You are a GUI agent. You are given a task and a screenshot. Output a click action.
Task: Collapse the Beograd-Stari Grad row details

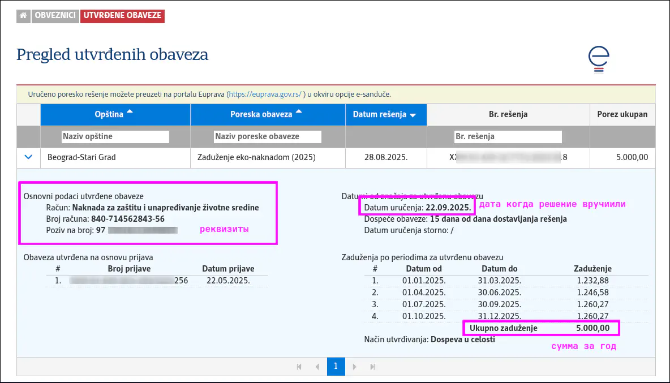pyautogui.click(x=28, y=157)
